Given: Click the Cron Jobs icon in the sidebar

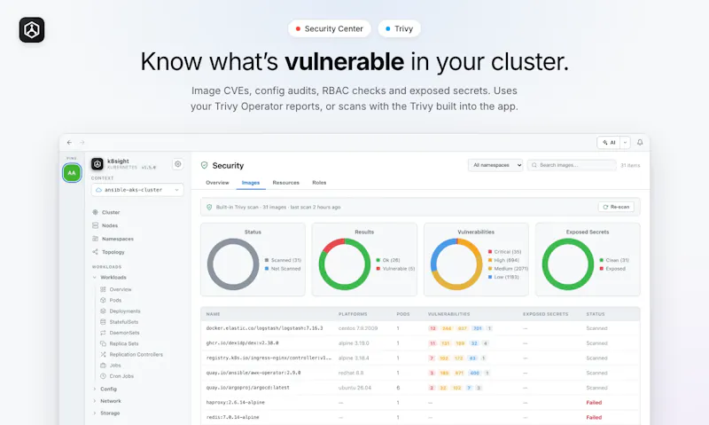Looking at the screenshot, I should click(x=103, y=376).
